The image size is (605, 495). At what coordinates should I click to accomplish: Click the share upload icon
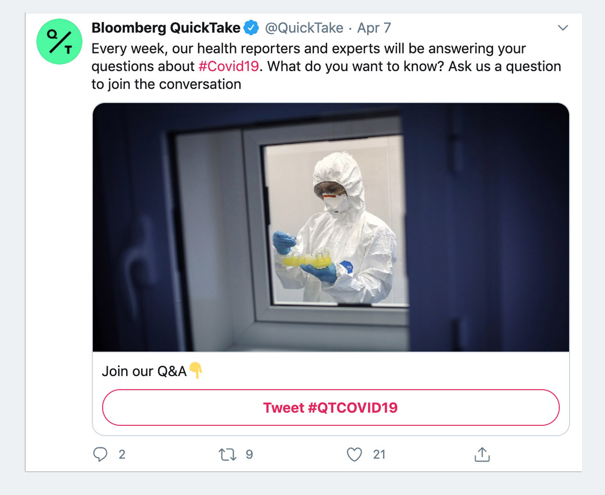point(482,454)
